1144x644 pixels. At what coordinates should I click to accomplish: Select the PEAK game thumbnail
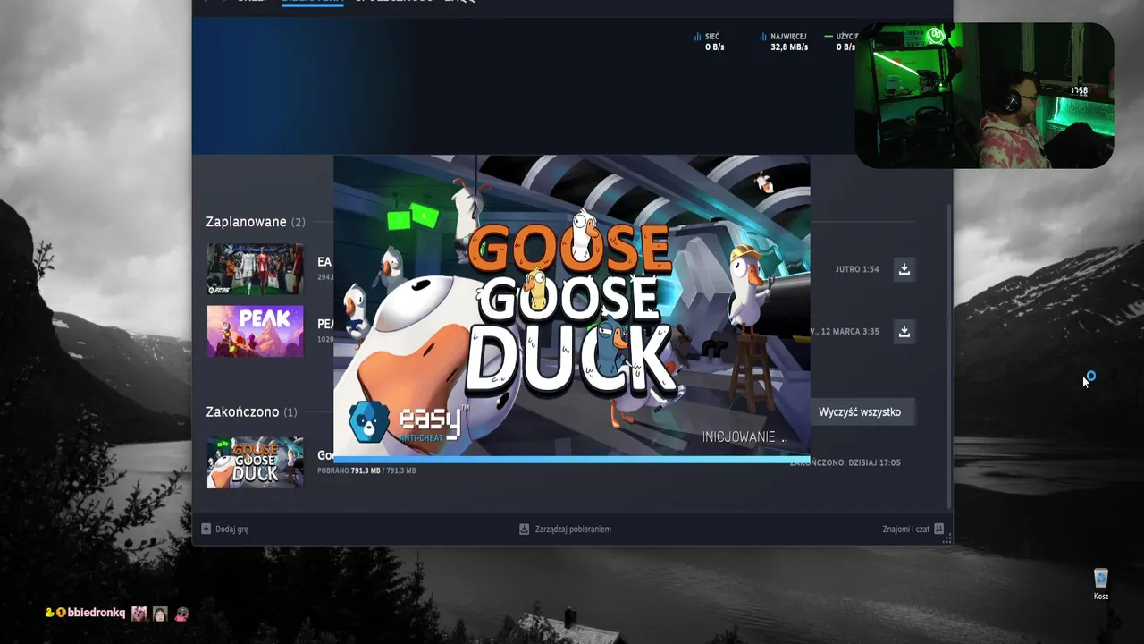pyautogui.click(x=256, y=332)
